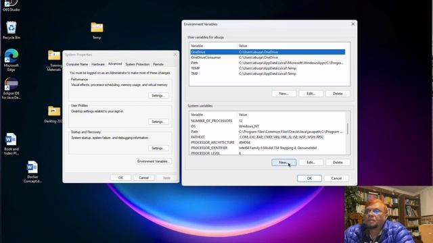The image size is (433, 243).
Task: Click Edit under System variables
Action: coord(311,163)
